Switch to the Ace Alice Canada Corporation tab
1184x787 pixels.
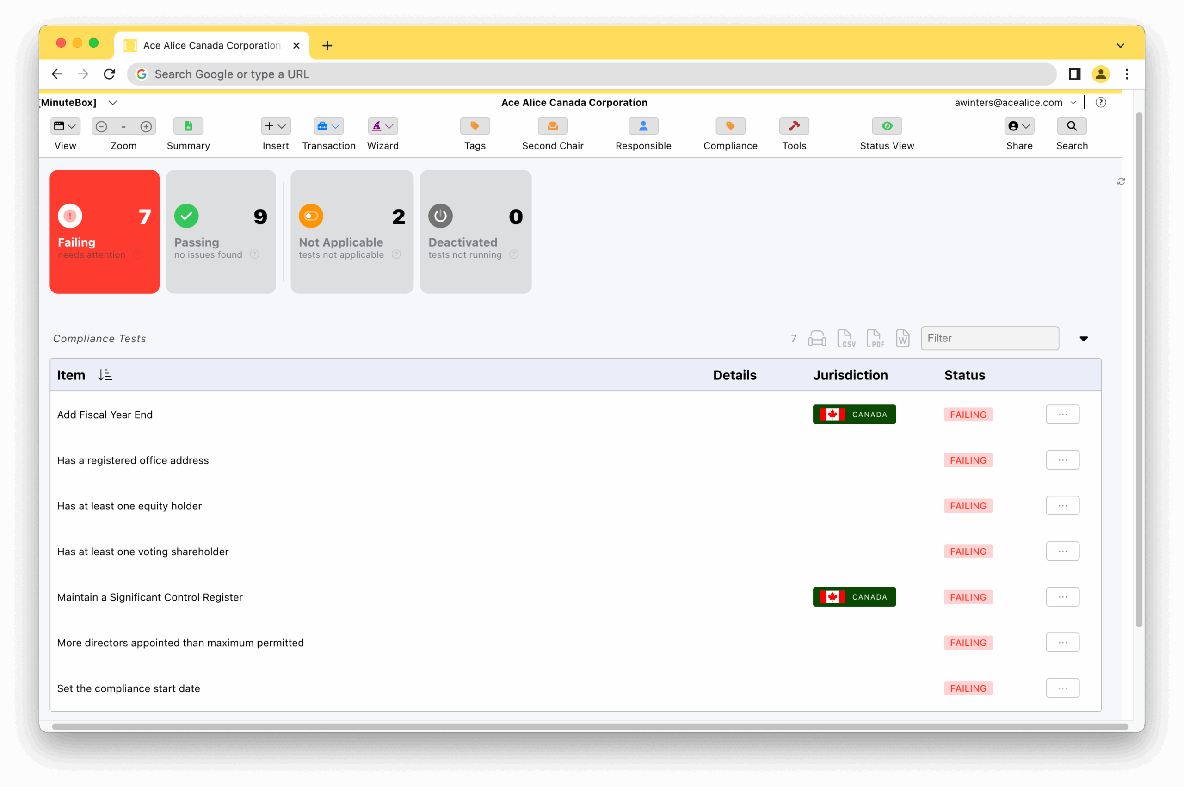click(x=211, y=46)
